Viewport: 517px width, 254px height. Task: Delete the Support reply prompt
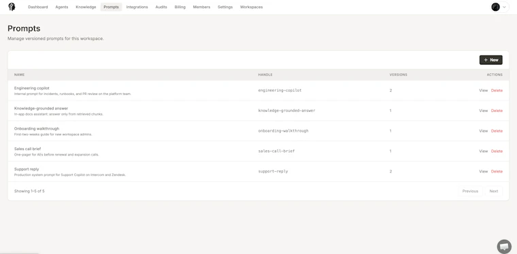[x=497, y=171]
